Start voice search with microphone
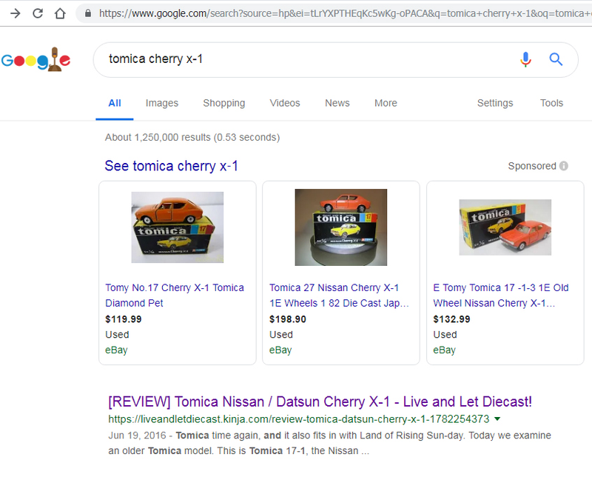592x480 pixels. coord(525,59)
